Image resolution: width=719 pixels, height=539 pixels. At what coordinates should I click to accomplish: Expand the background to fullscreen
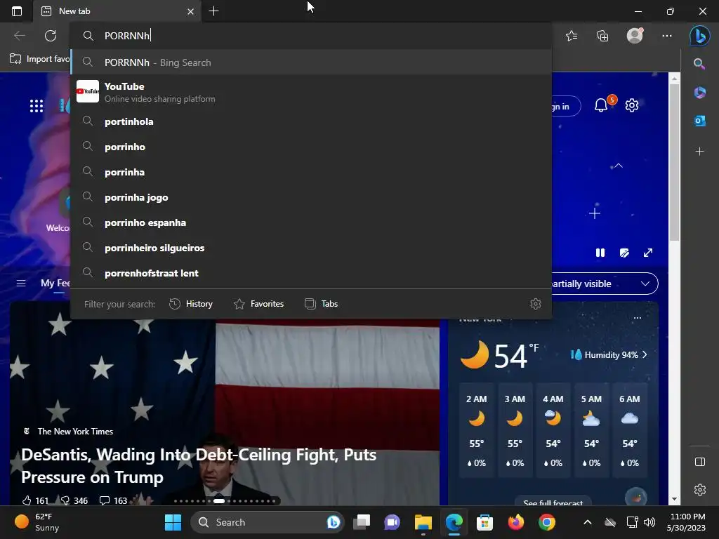[648, 253]
